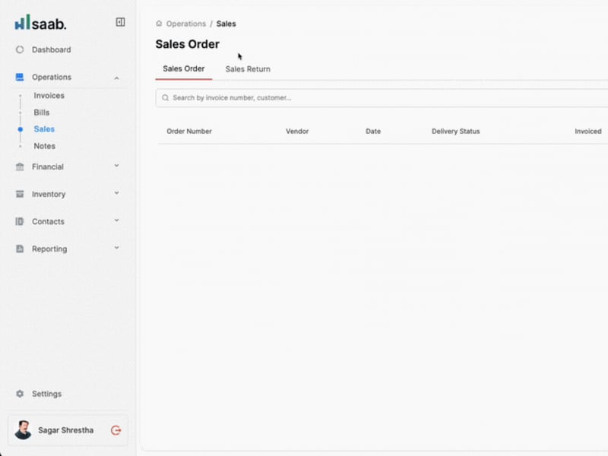The image size is (608, 456).
Task: Click the Sales breadcrumb item
Action: pos(226,24)
